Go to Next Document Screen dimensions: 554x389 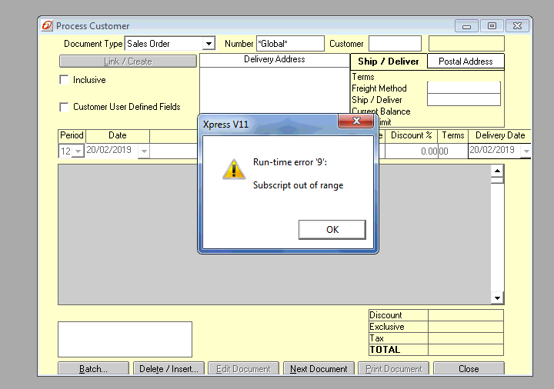[319, 369]
